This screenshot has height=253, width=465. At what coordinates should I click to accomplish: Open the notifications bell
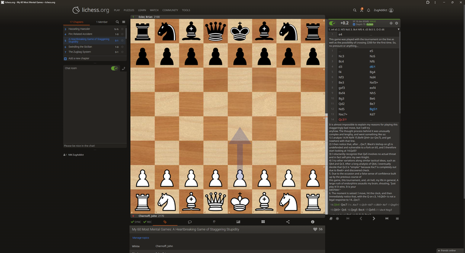369,10
